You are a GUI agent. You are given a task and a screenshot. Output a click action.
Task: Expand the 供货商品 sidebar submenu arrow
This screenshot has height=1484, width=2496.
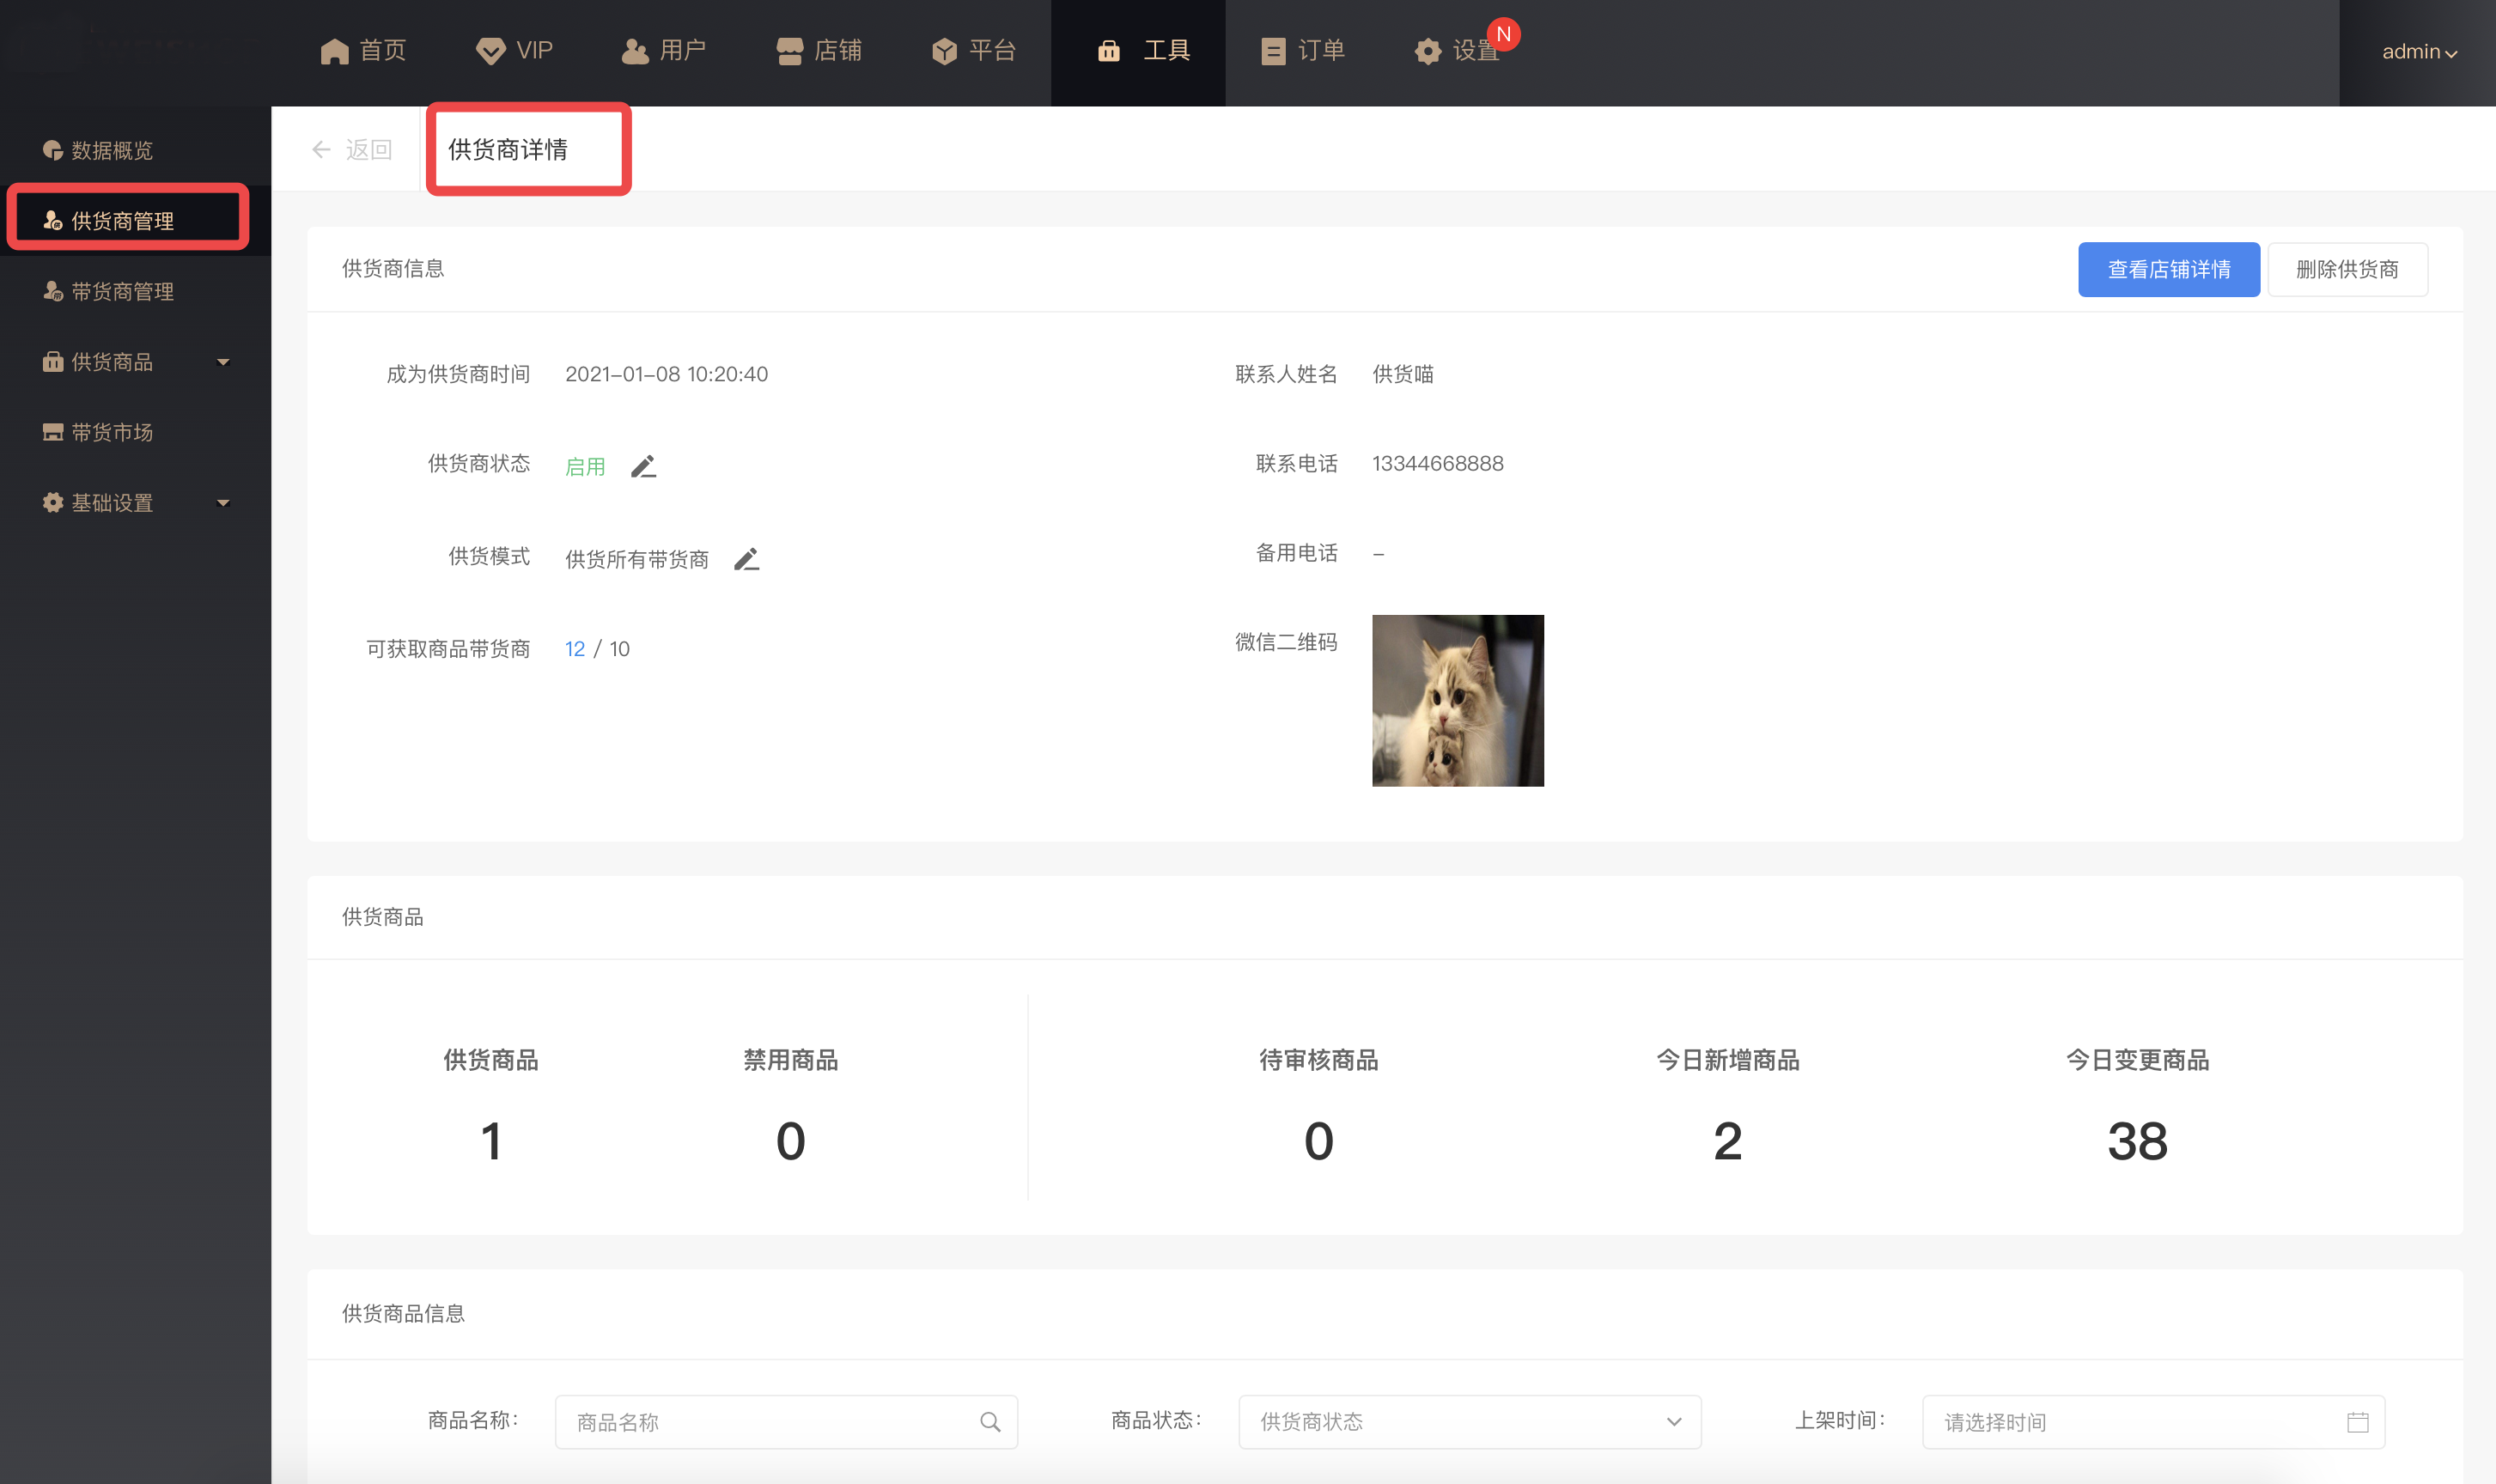(223, 362)
